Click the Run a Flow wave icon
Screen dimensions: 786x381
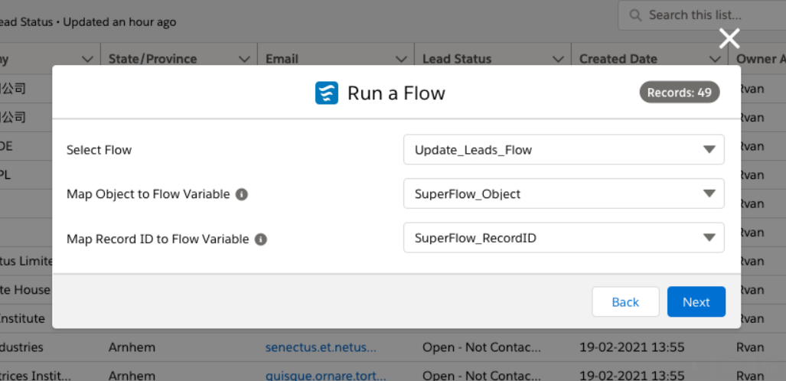point(326,93)
